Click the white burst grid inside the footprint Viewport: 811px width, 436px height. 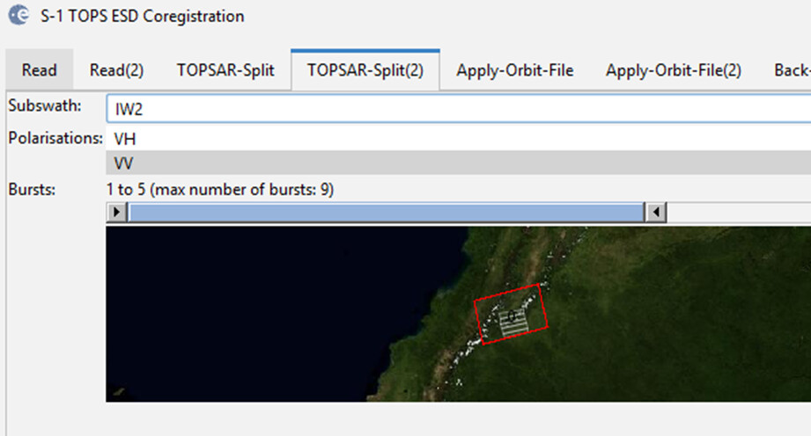pos(514,321)
